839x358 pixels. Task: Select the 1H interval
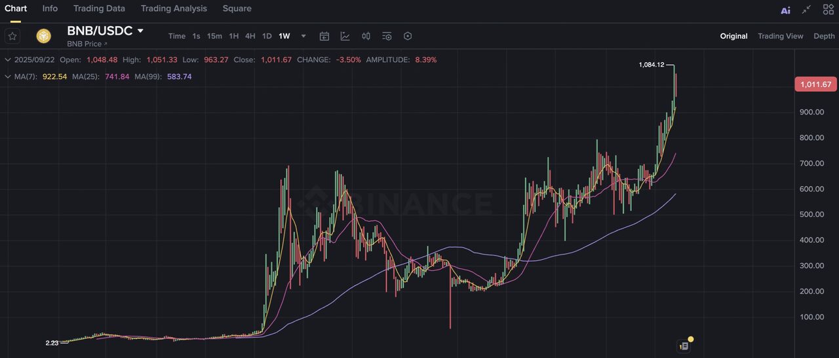click(x=233, y=36)
